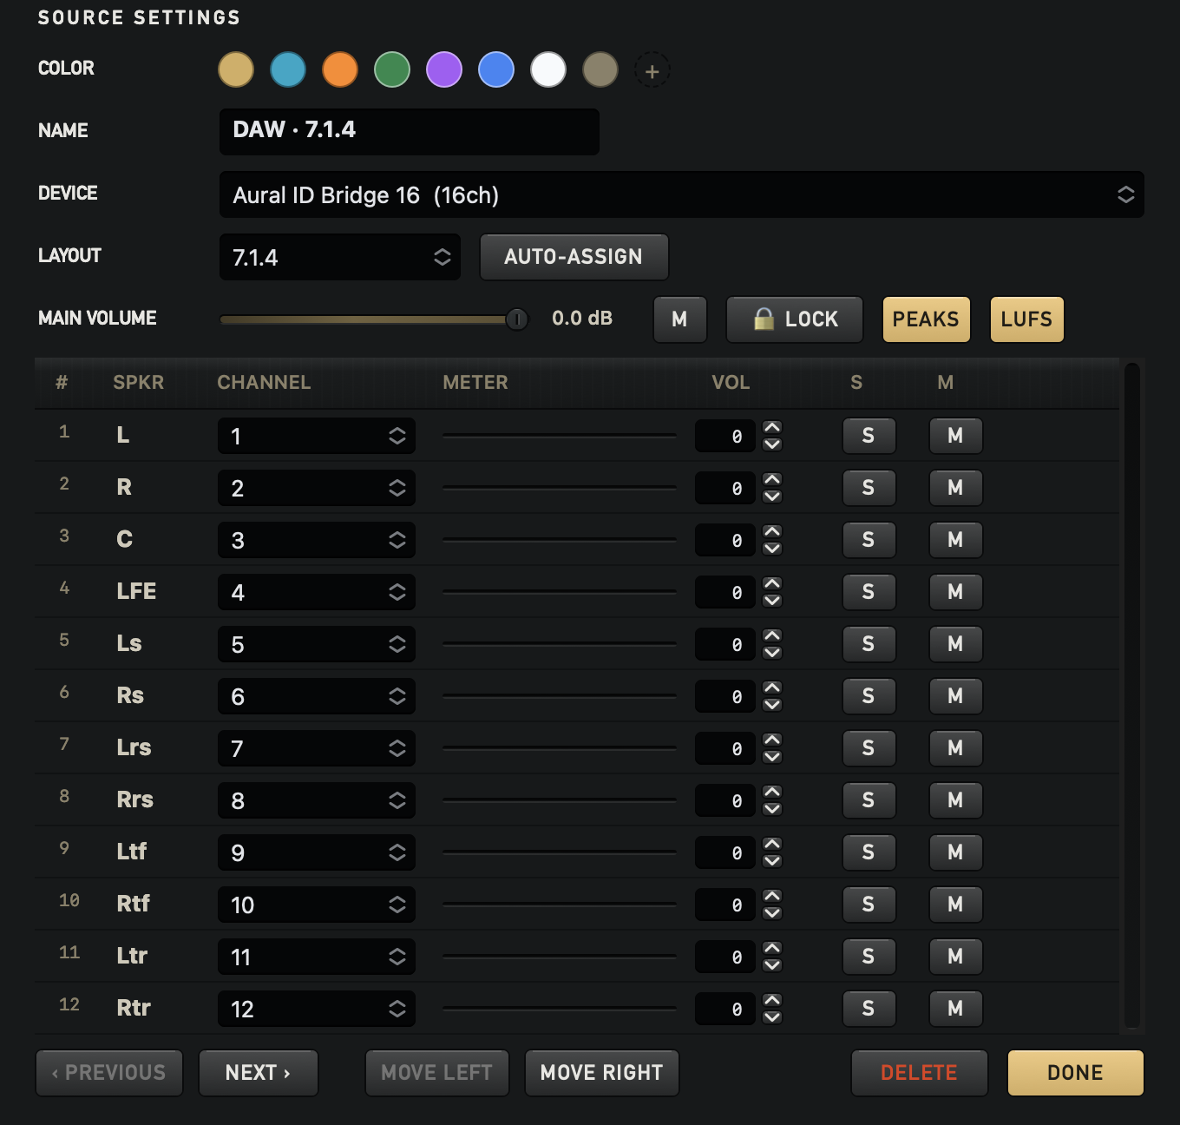
Task: Click the volume value field for C row
Action: click(725, 540)
